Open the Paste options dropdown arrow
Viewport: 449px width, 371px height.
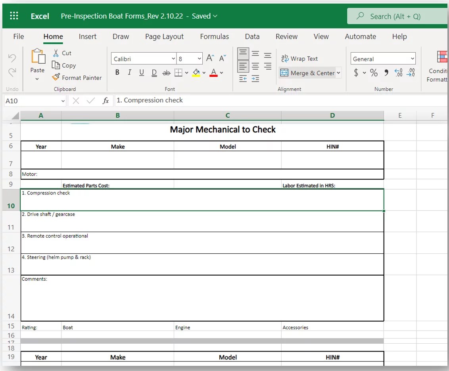tap(37, 79)
